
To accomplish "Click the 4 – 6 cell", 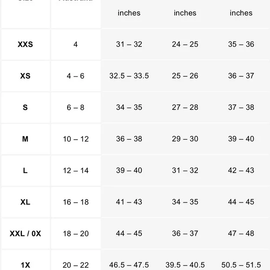I will (x=75, y=76).
